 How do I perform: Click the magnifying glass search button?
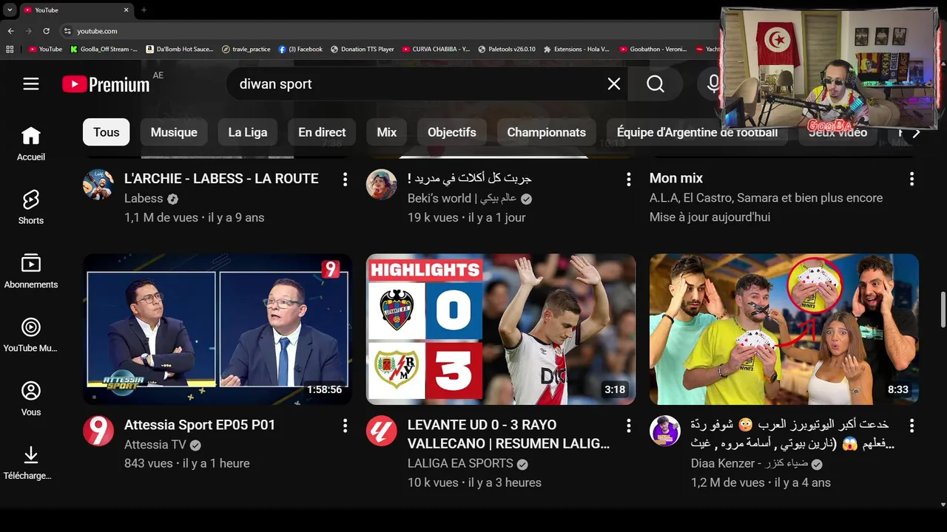click(656, 84)
